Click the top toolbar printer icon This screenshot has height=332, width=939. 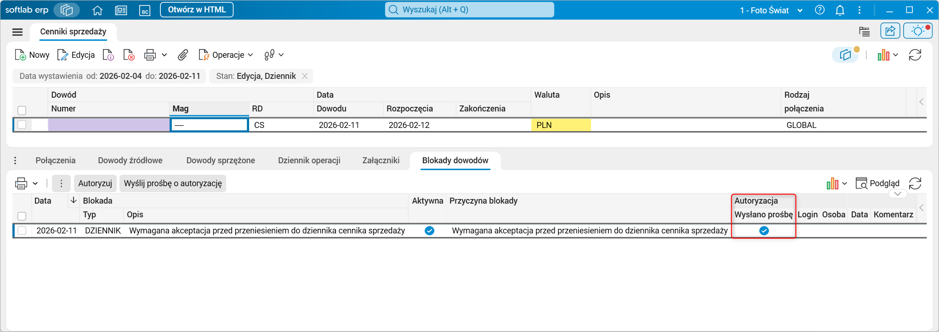150,55
